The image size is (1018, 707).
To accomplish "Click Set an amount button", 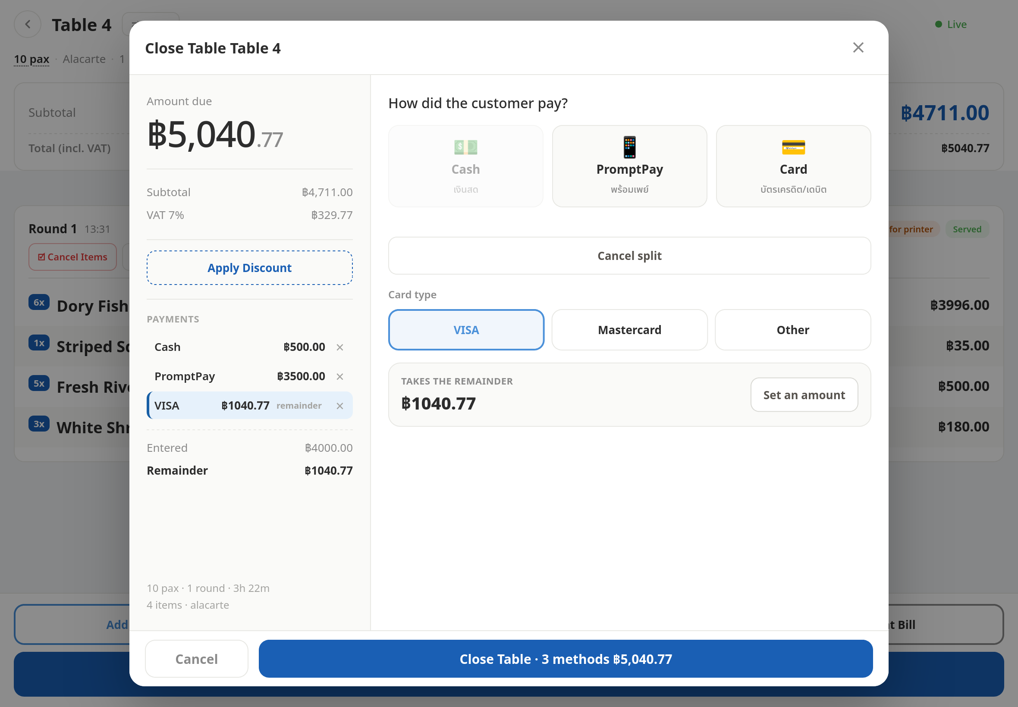I will [x=804, y=395].
